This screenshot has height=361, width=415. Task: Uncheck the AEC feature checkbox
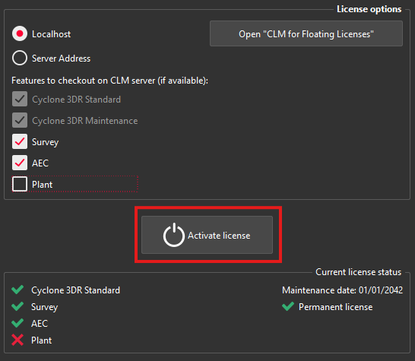tap(20, 163)
